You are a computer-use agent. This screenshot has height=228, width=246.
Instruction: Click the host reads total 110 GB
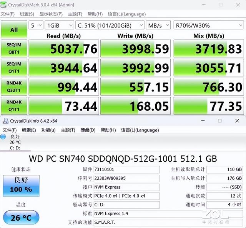tap(224, 169)
